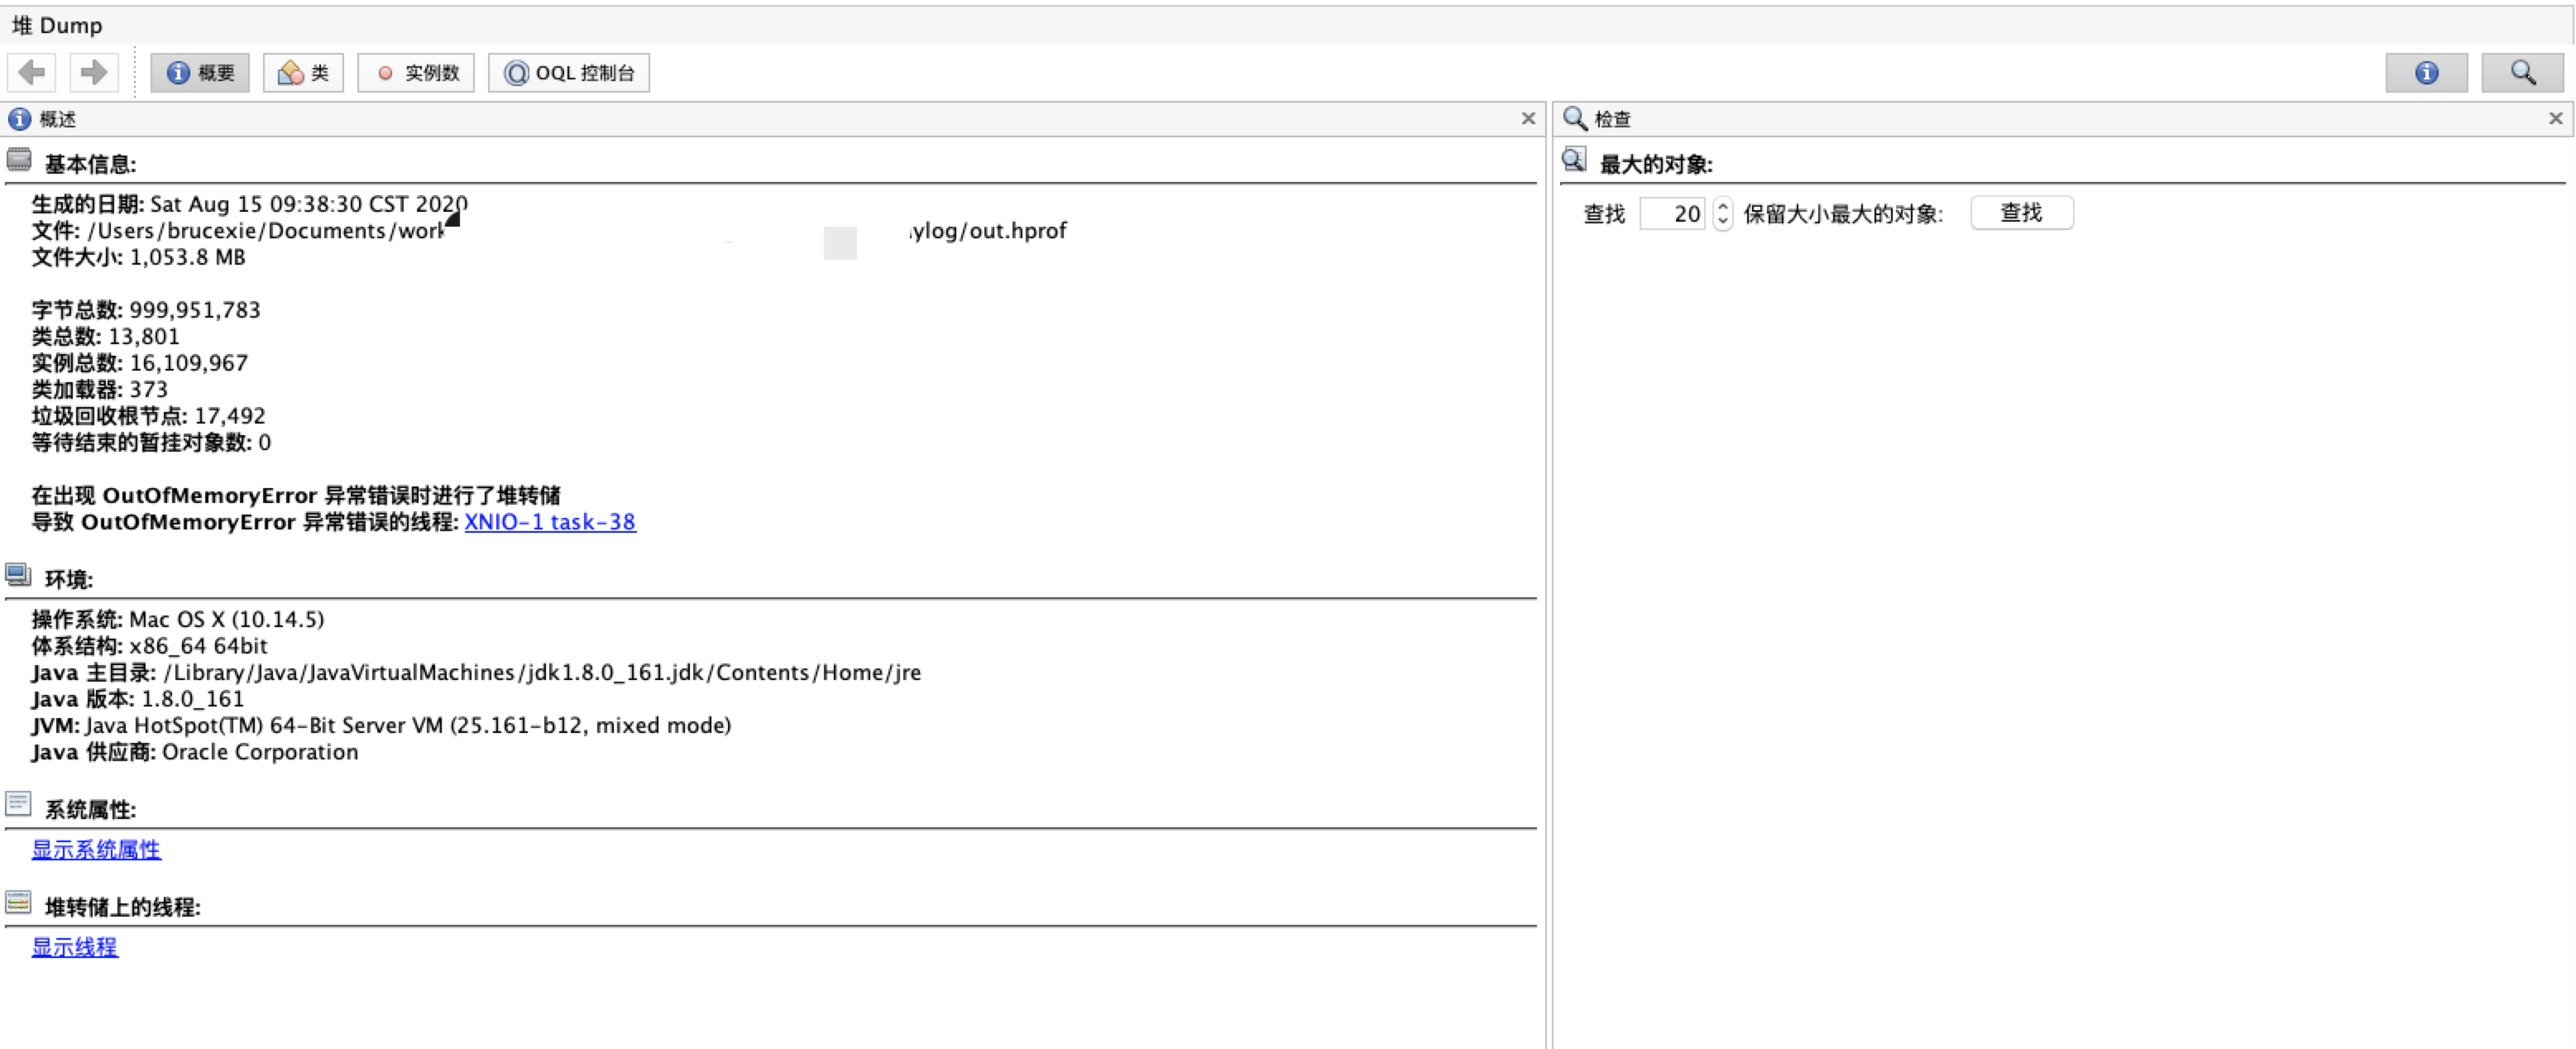2576x1049 pixels.
Task: Go forward with the right arrow button
Action: click(94, 72)
